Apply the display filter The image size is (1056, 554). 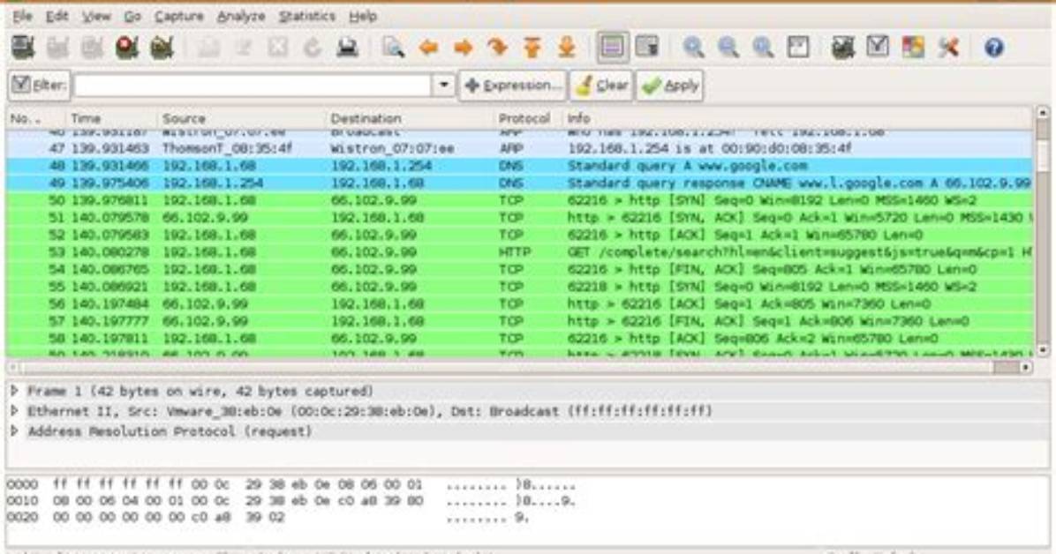[x=670, y=86]
